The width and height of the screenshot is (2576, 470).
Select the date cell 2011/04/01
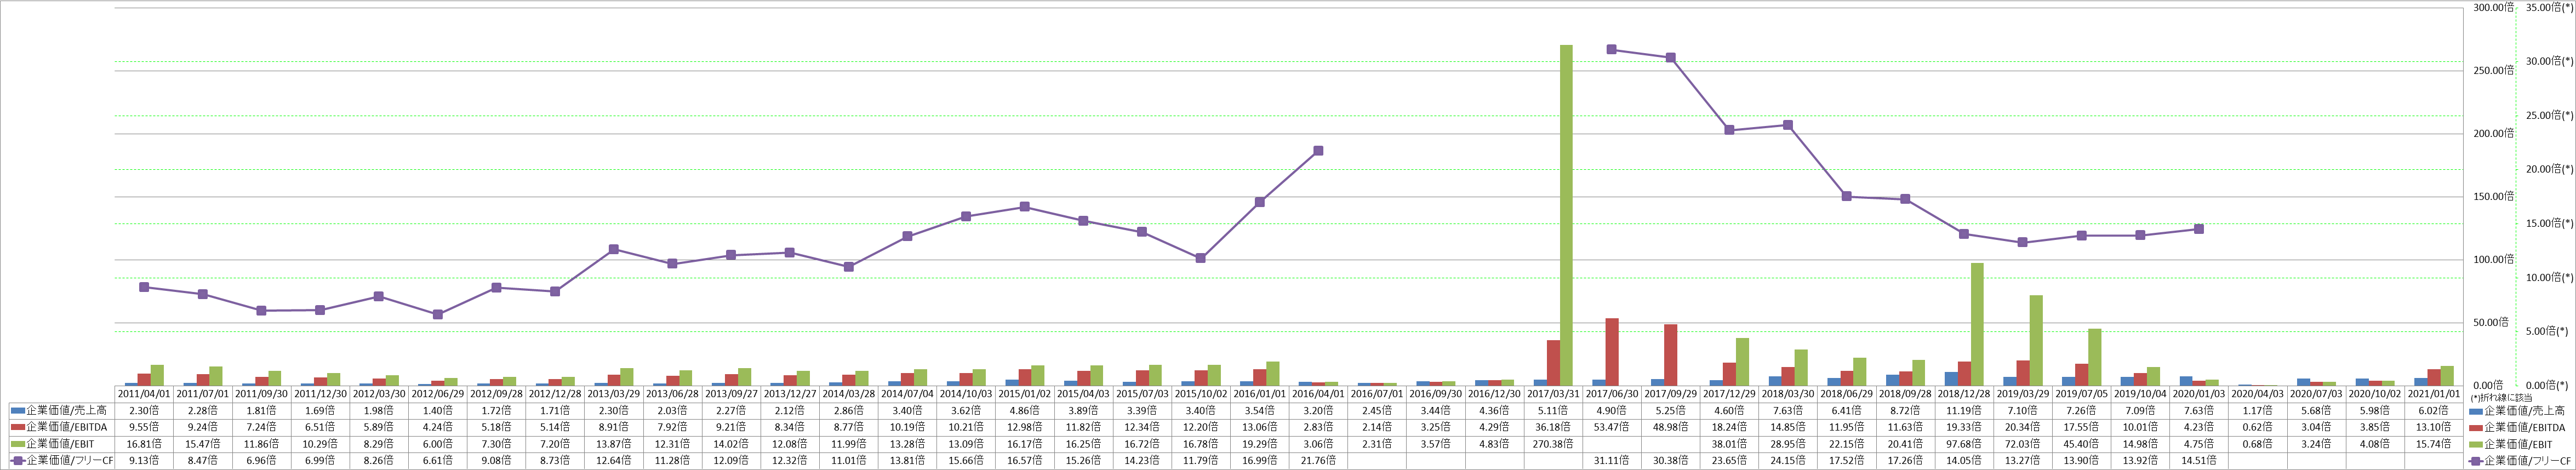click(145, 394)
